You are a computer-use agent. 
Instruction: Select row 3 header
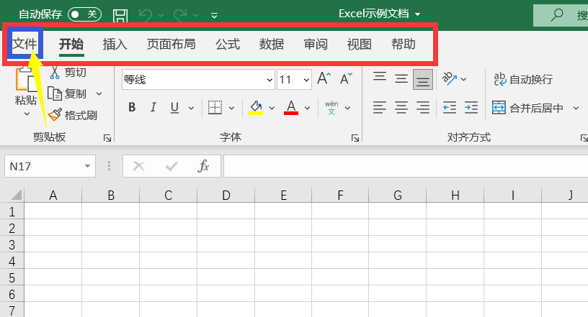[x=12, y=245]
